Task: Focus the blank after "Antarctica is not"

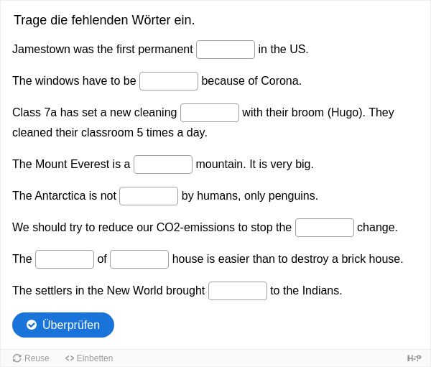Action: click(x=149, y=196)
